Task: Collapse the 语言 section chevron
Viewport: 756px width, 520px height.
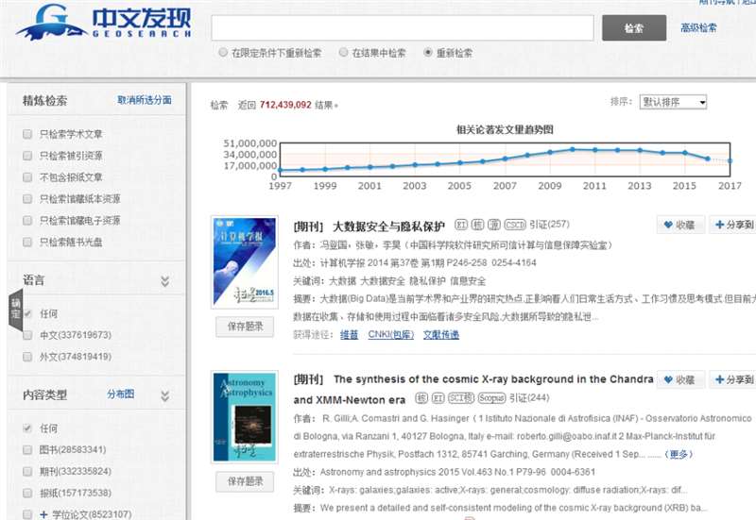Action: click(165, 281)
